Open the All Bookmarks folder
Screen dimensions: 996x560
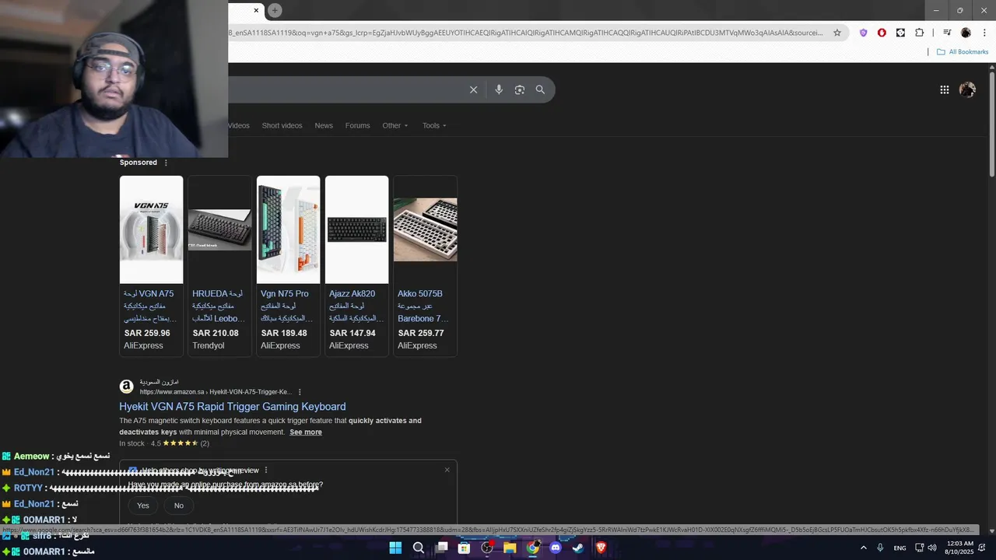pyautogui.click(x=963, y=52)
